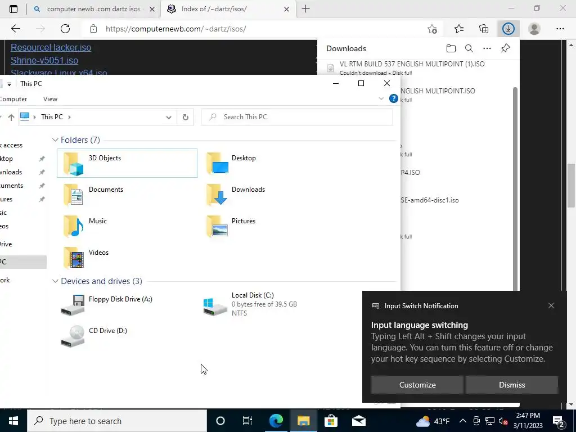Add this page to favorites
Image resolution: width=576 pixels, height=432 pixels.
[x=433, y=29]
